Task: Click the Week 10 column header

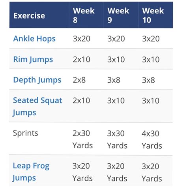Action: (153, 15)
